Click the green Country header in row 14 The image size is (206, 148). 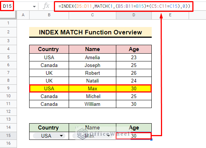pyautogui.click(x=49, y=128)
